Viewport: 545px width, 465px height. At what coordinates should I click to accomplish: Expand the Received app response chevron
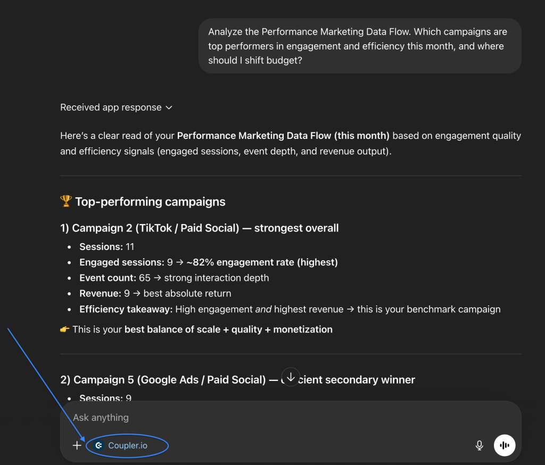[x=169, y=107]
